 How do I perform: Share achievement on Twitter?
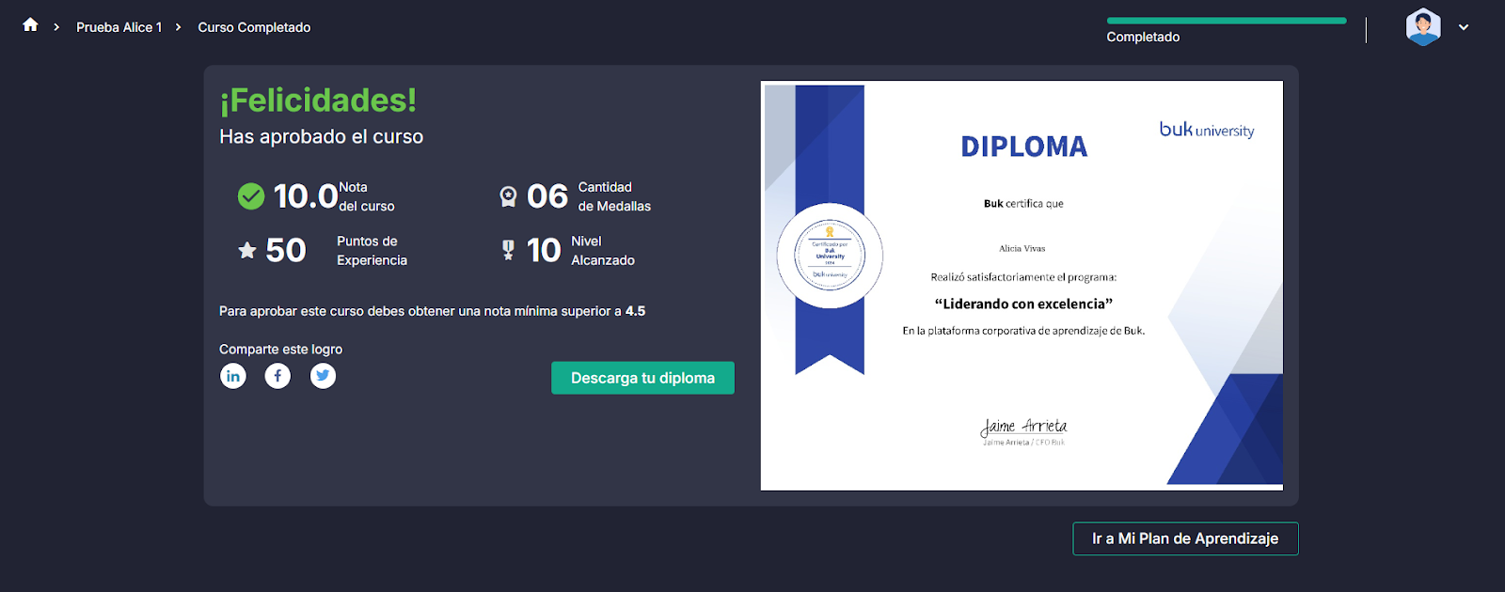click(323, 376)
